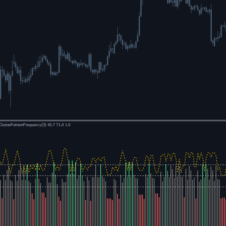Select the tall breakout candle rising off the top
Image resolution: width=226 pixels, height=226 pixels.
(x=141, y=8)
